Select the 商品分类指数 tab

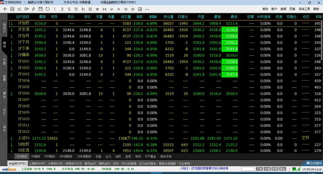167,164
